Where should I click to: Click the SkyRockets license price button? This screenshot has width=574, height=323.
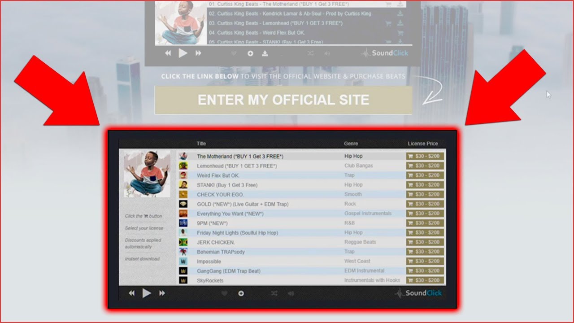coord(425,280)
